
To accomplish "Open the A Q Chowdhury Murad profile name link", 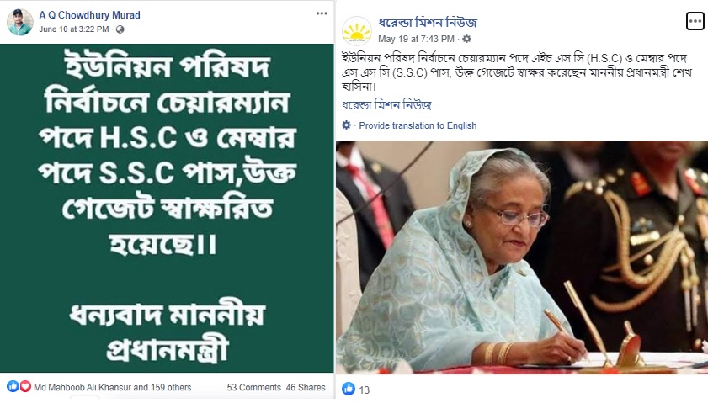I will (x=89, y=15).
